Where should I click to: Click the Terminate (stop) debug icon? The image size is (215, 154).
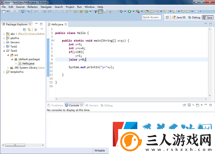pos(45,12)
